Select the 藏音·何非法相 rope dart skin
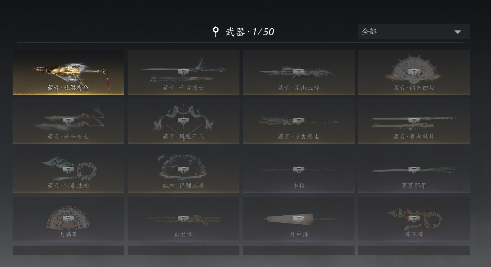The height and width of the screenshot is (267, 491). 68,170
